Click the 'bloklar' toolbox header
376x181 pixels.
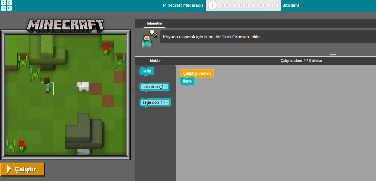tap(155, 61)
